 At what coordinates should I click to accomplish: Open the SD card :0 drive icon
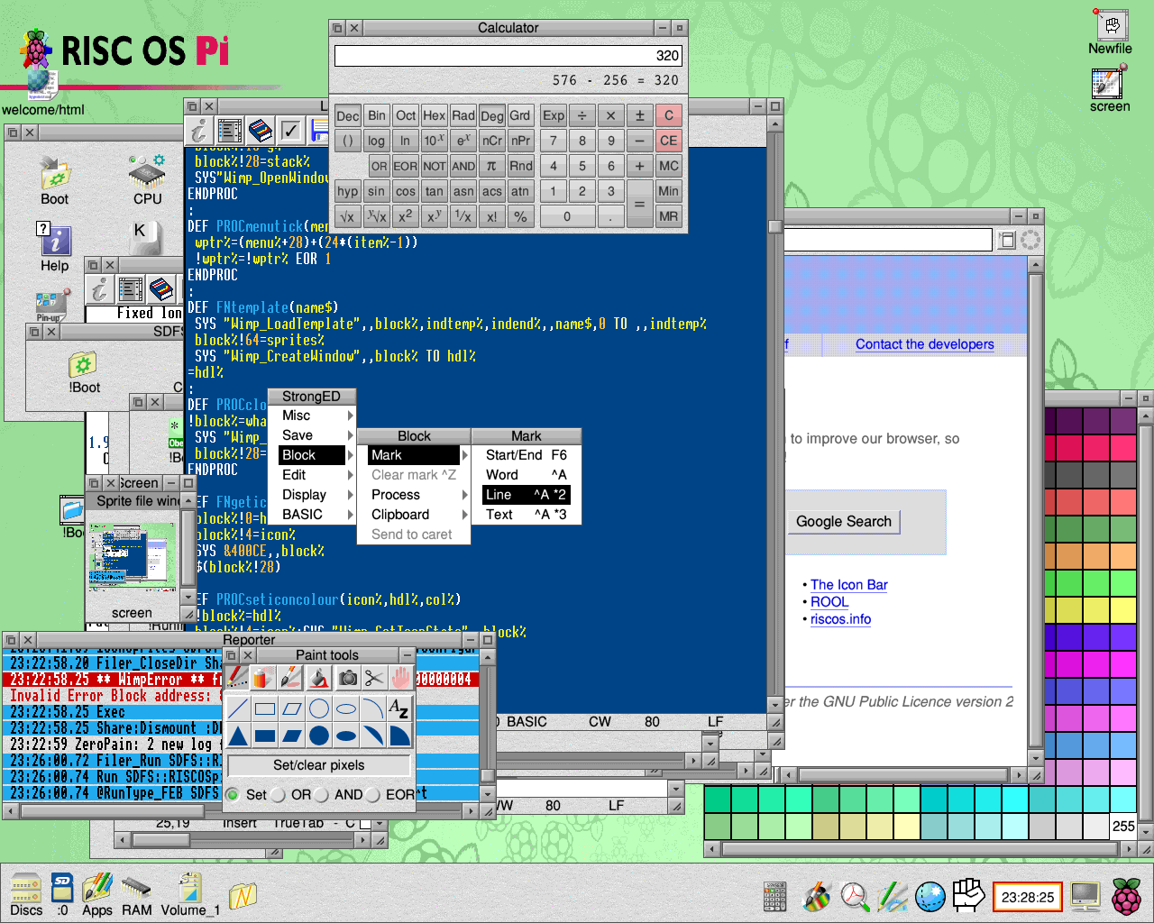click(62, 894)
